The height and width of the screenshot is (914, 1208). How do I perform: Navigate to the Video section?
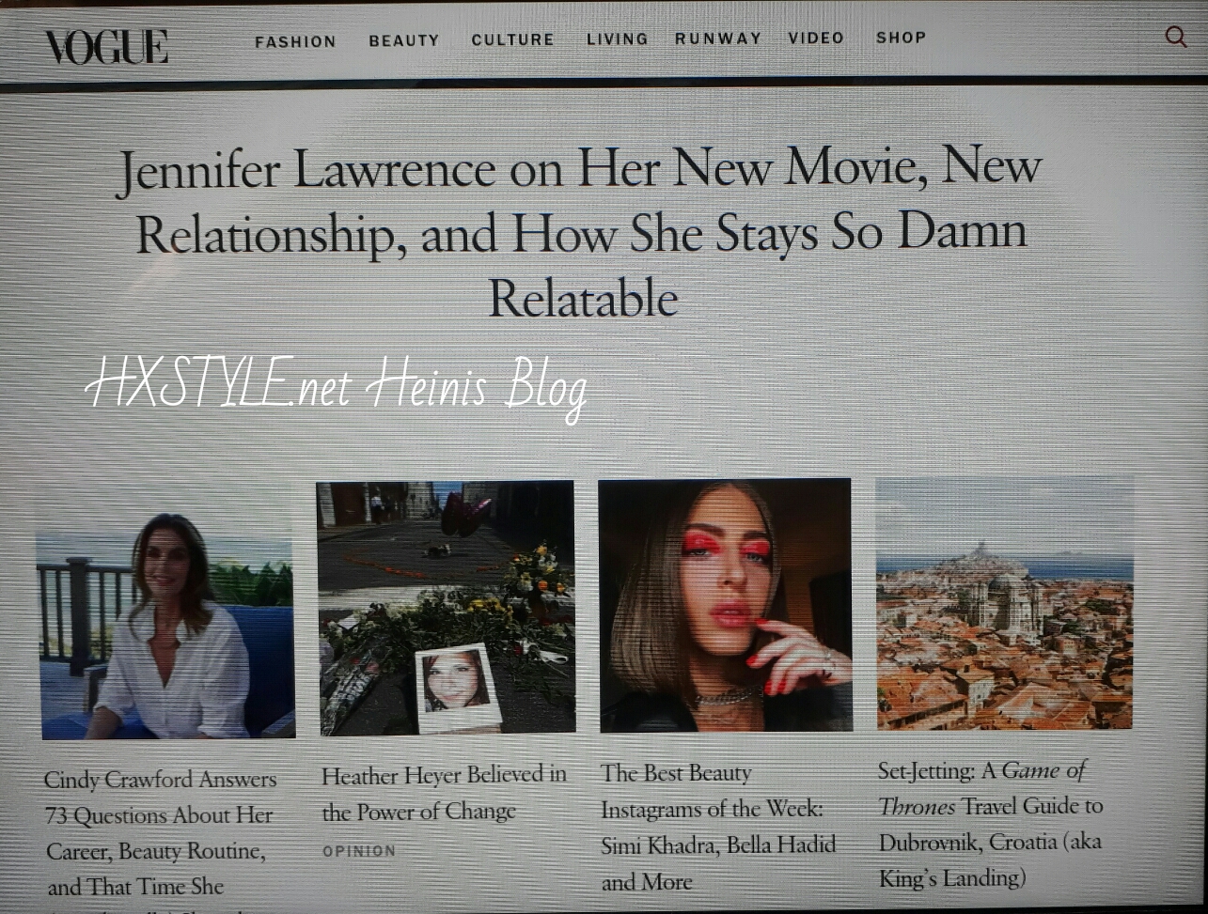(x=815, y=39)
